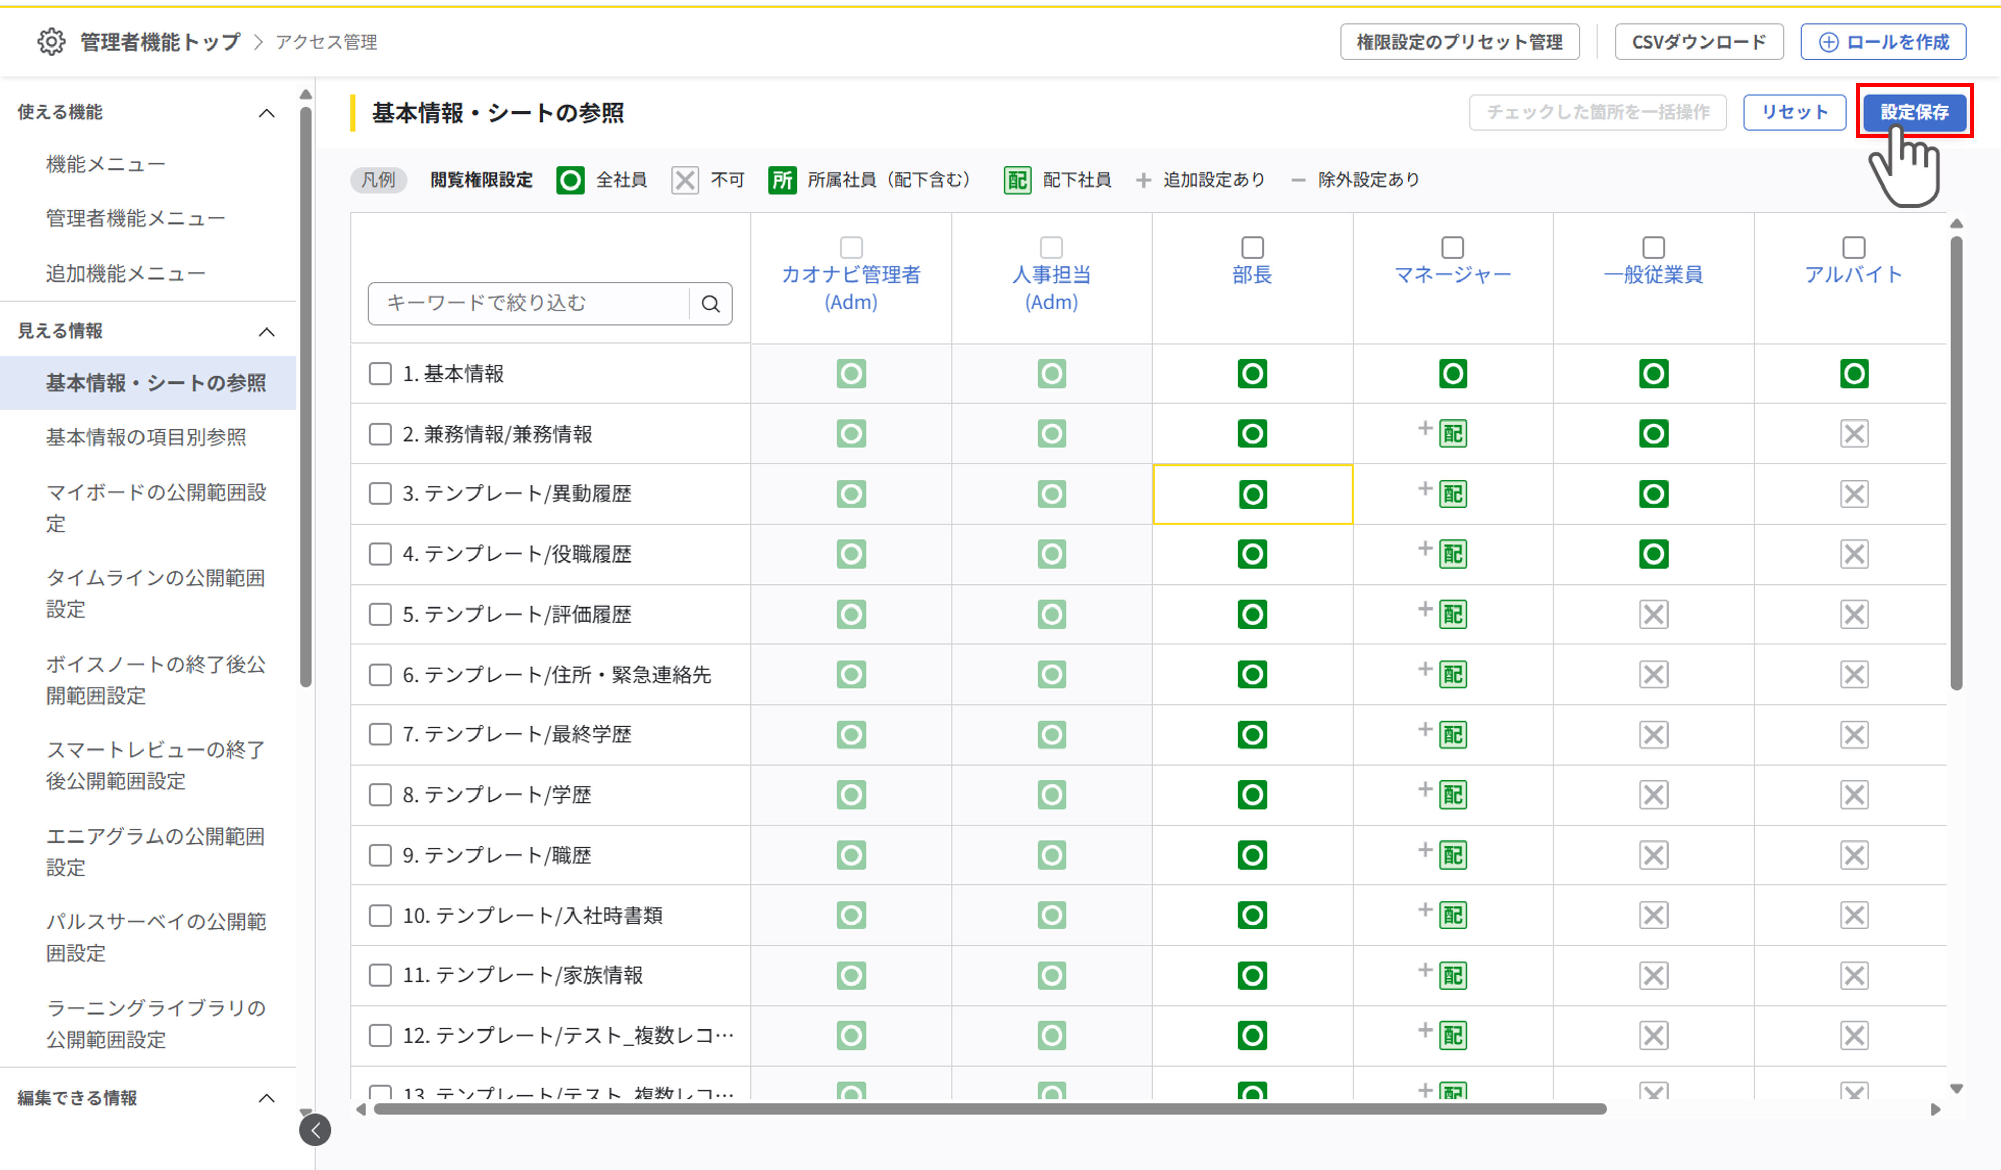This screenshot has width=2001, height=1170.
Task: Click マネージャー 配 icon for 6. 住所・緊急連絡先
Action: (1453, 674)
